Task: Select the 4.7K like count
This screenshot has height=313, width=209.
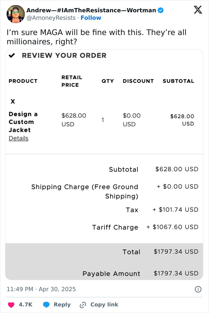Action: pyautogui.click(x=26, y=304)
